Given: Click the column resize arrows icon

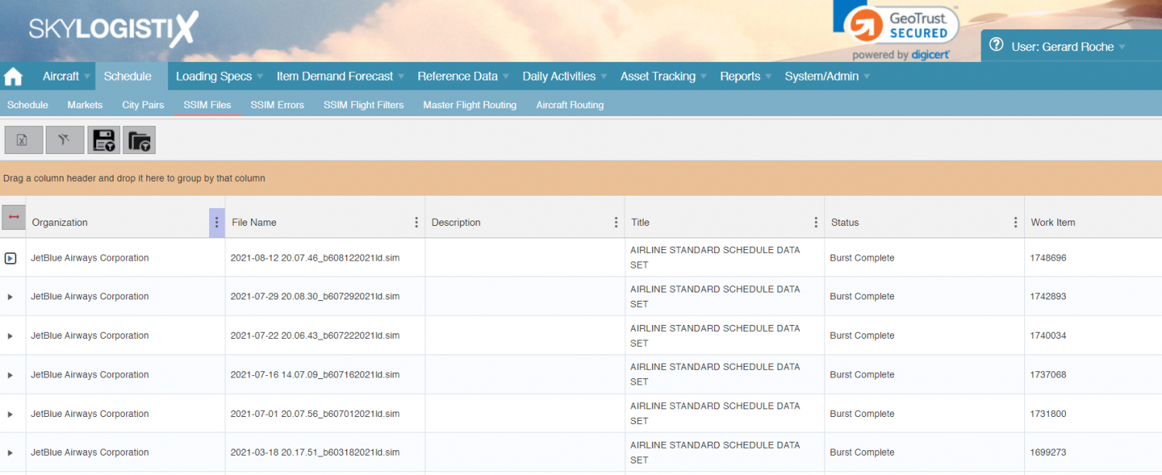Looking at the screenshot, I should [13, 217].
